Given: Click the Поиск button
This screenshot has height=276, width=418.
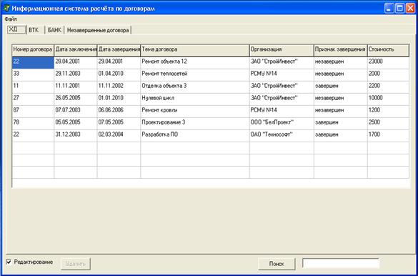Looking at the screenshot, I should click(x=277, y=264).
